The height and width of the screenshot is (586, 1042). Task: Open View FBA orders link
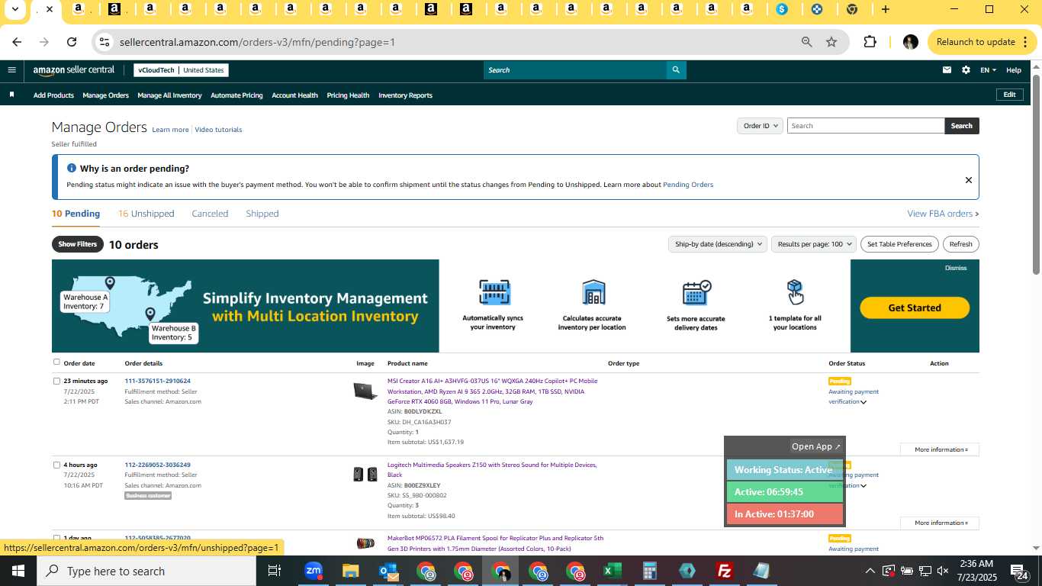pos(943,214)
